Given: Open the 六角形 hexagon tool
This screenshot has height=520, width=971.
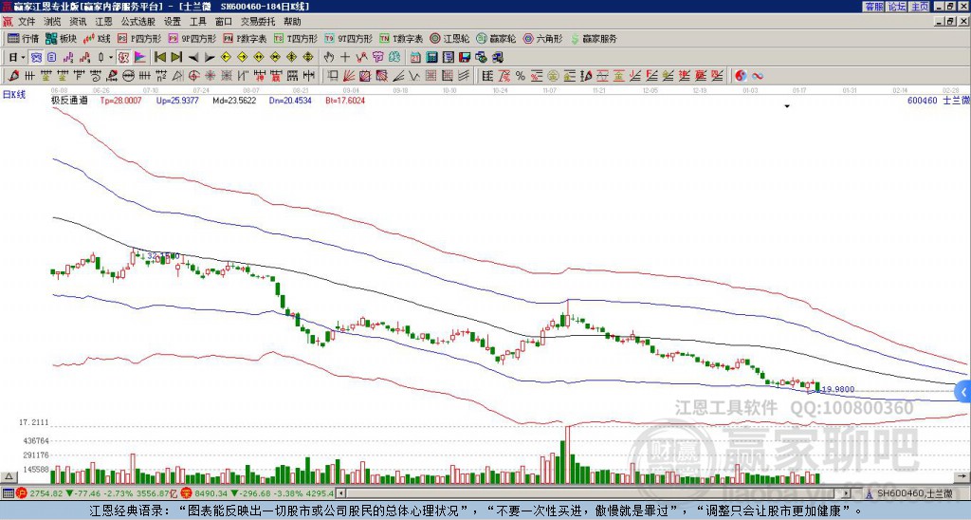Looking at the screenshot, I should coord(542,38).
